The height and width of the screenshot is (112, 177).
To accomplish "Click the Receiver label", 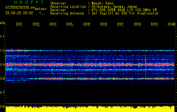I will pyautogui.click(x=58, y=10).
